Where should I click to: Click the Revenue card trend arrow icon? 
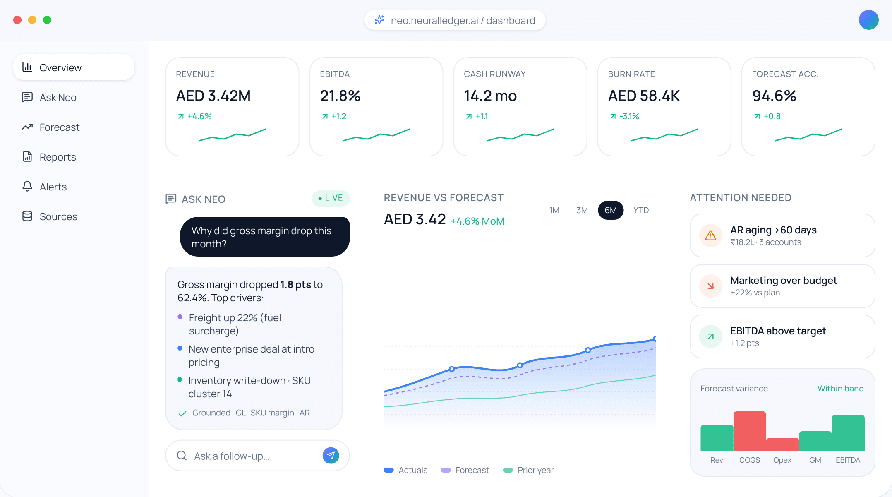(181, 116)
